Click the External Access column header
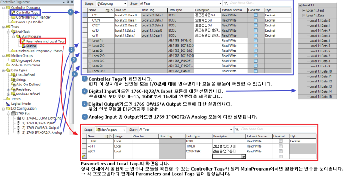Image resolution: width=345 pixels, height=177 pixels. [x=234, y=10]
